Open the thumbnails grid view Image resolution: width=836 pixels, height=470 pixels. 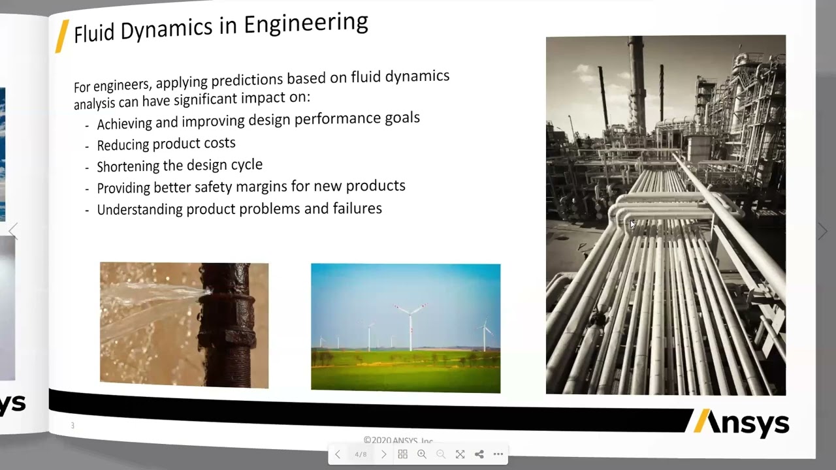pyautogui.click(x=402, y=454)
